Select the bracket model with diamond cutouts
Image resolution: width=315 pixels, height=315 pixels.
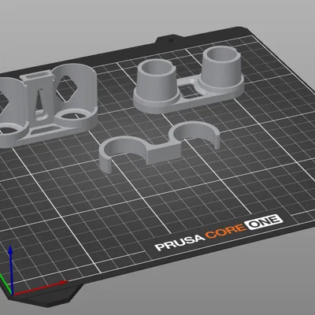pos(49,105)
